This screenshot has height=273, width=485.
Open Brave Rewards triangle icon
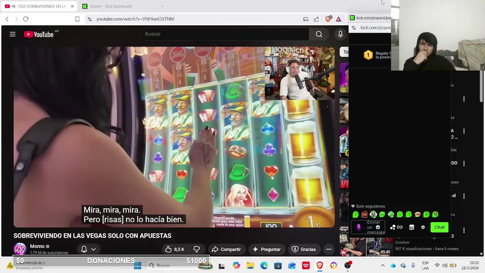(x=338, y=19)
